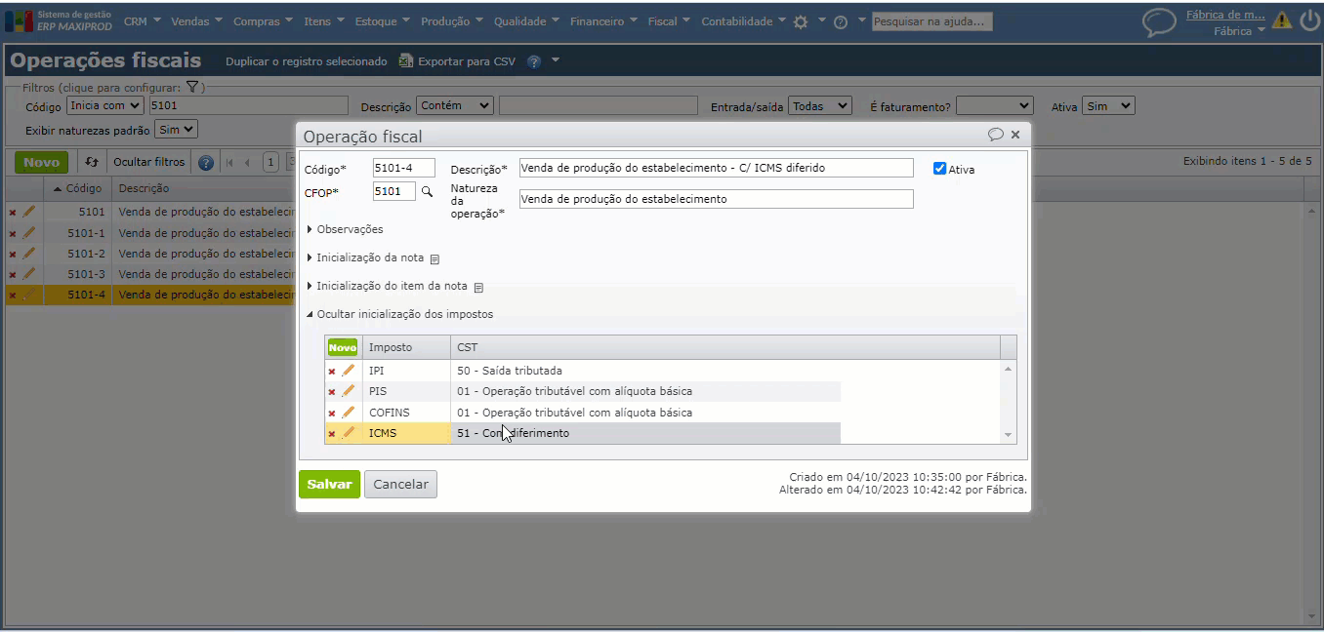Edit the IPI tax row

pyautogui.click(x=348, y=371)
